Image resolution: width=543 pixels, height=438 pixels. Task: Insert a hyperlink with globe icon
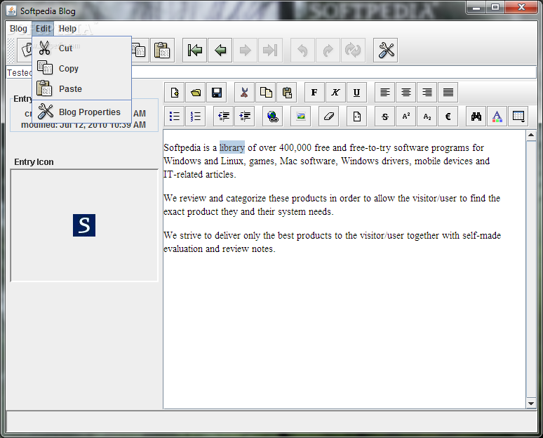[273, 117]
